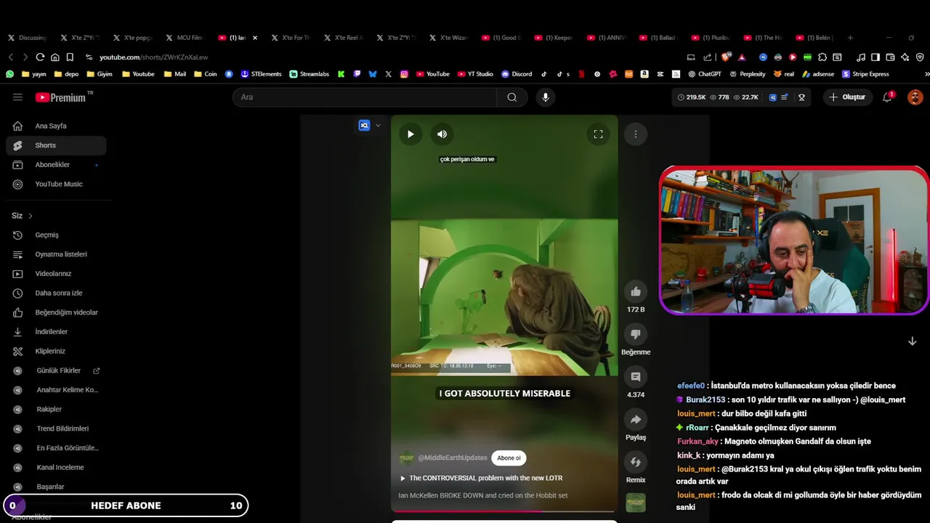
Task: Open the browser extensions puzzle icon
Action: pyautogui.click(x=822, y=57)
